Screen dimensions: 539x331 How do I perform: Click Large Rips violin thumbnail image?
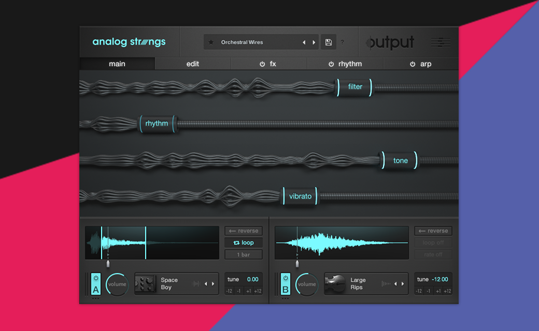(335, 284)
